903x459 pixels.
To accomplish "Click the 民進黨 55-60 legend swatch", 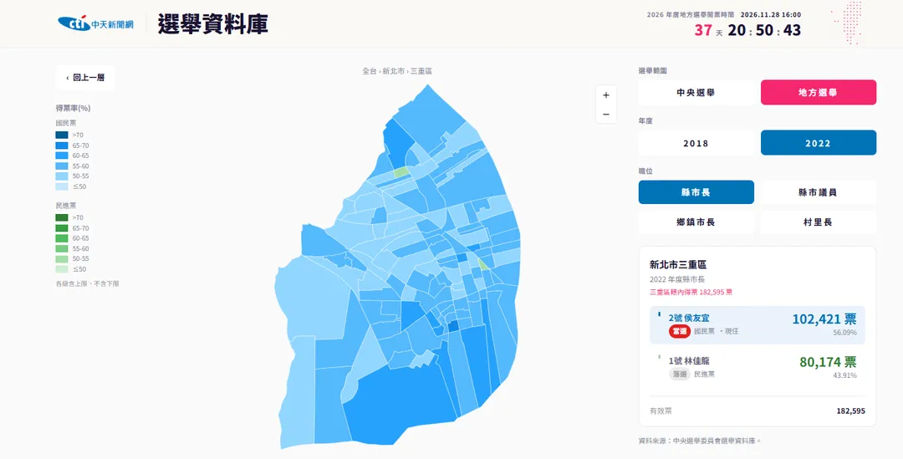I will pyautogui.click(x=62, y=249).
